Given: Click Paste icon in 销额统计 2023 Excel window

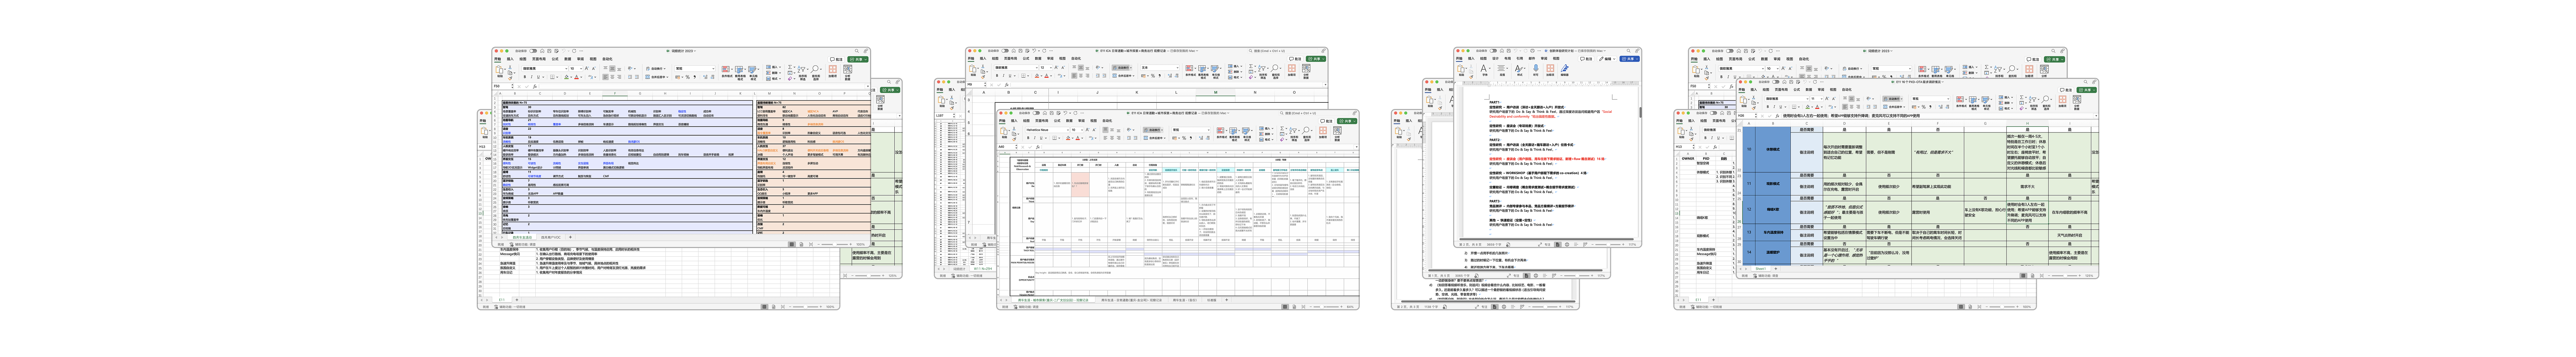Looking at the screenshot, I should coord(499,69).
